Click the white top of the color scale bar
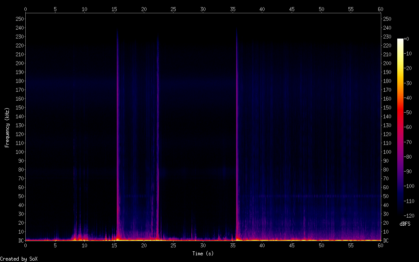 click(x=400, y=40)
